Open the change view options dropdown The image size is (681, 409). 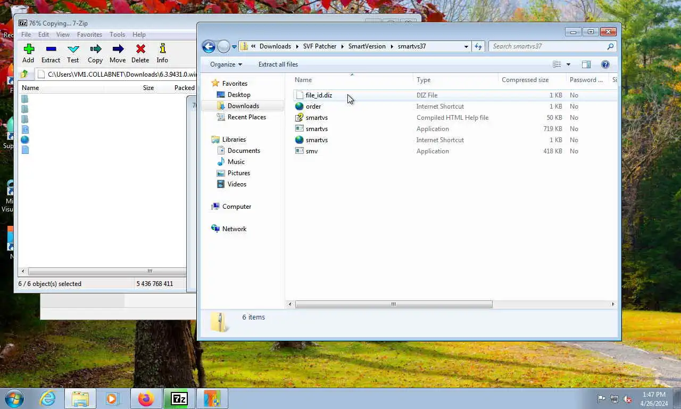[x=568, y=64]
